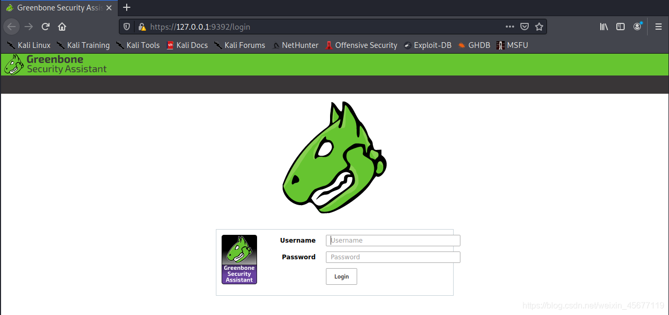Click the Greenbone badge icon in login box
Image resolution: width=669 pixels, height=315 pixels.
point(239,259)
